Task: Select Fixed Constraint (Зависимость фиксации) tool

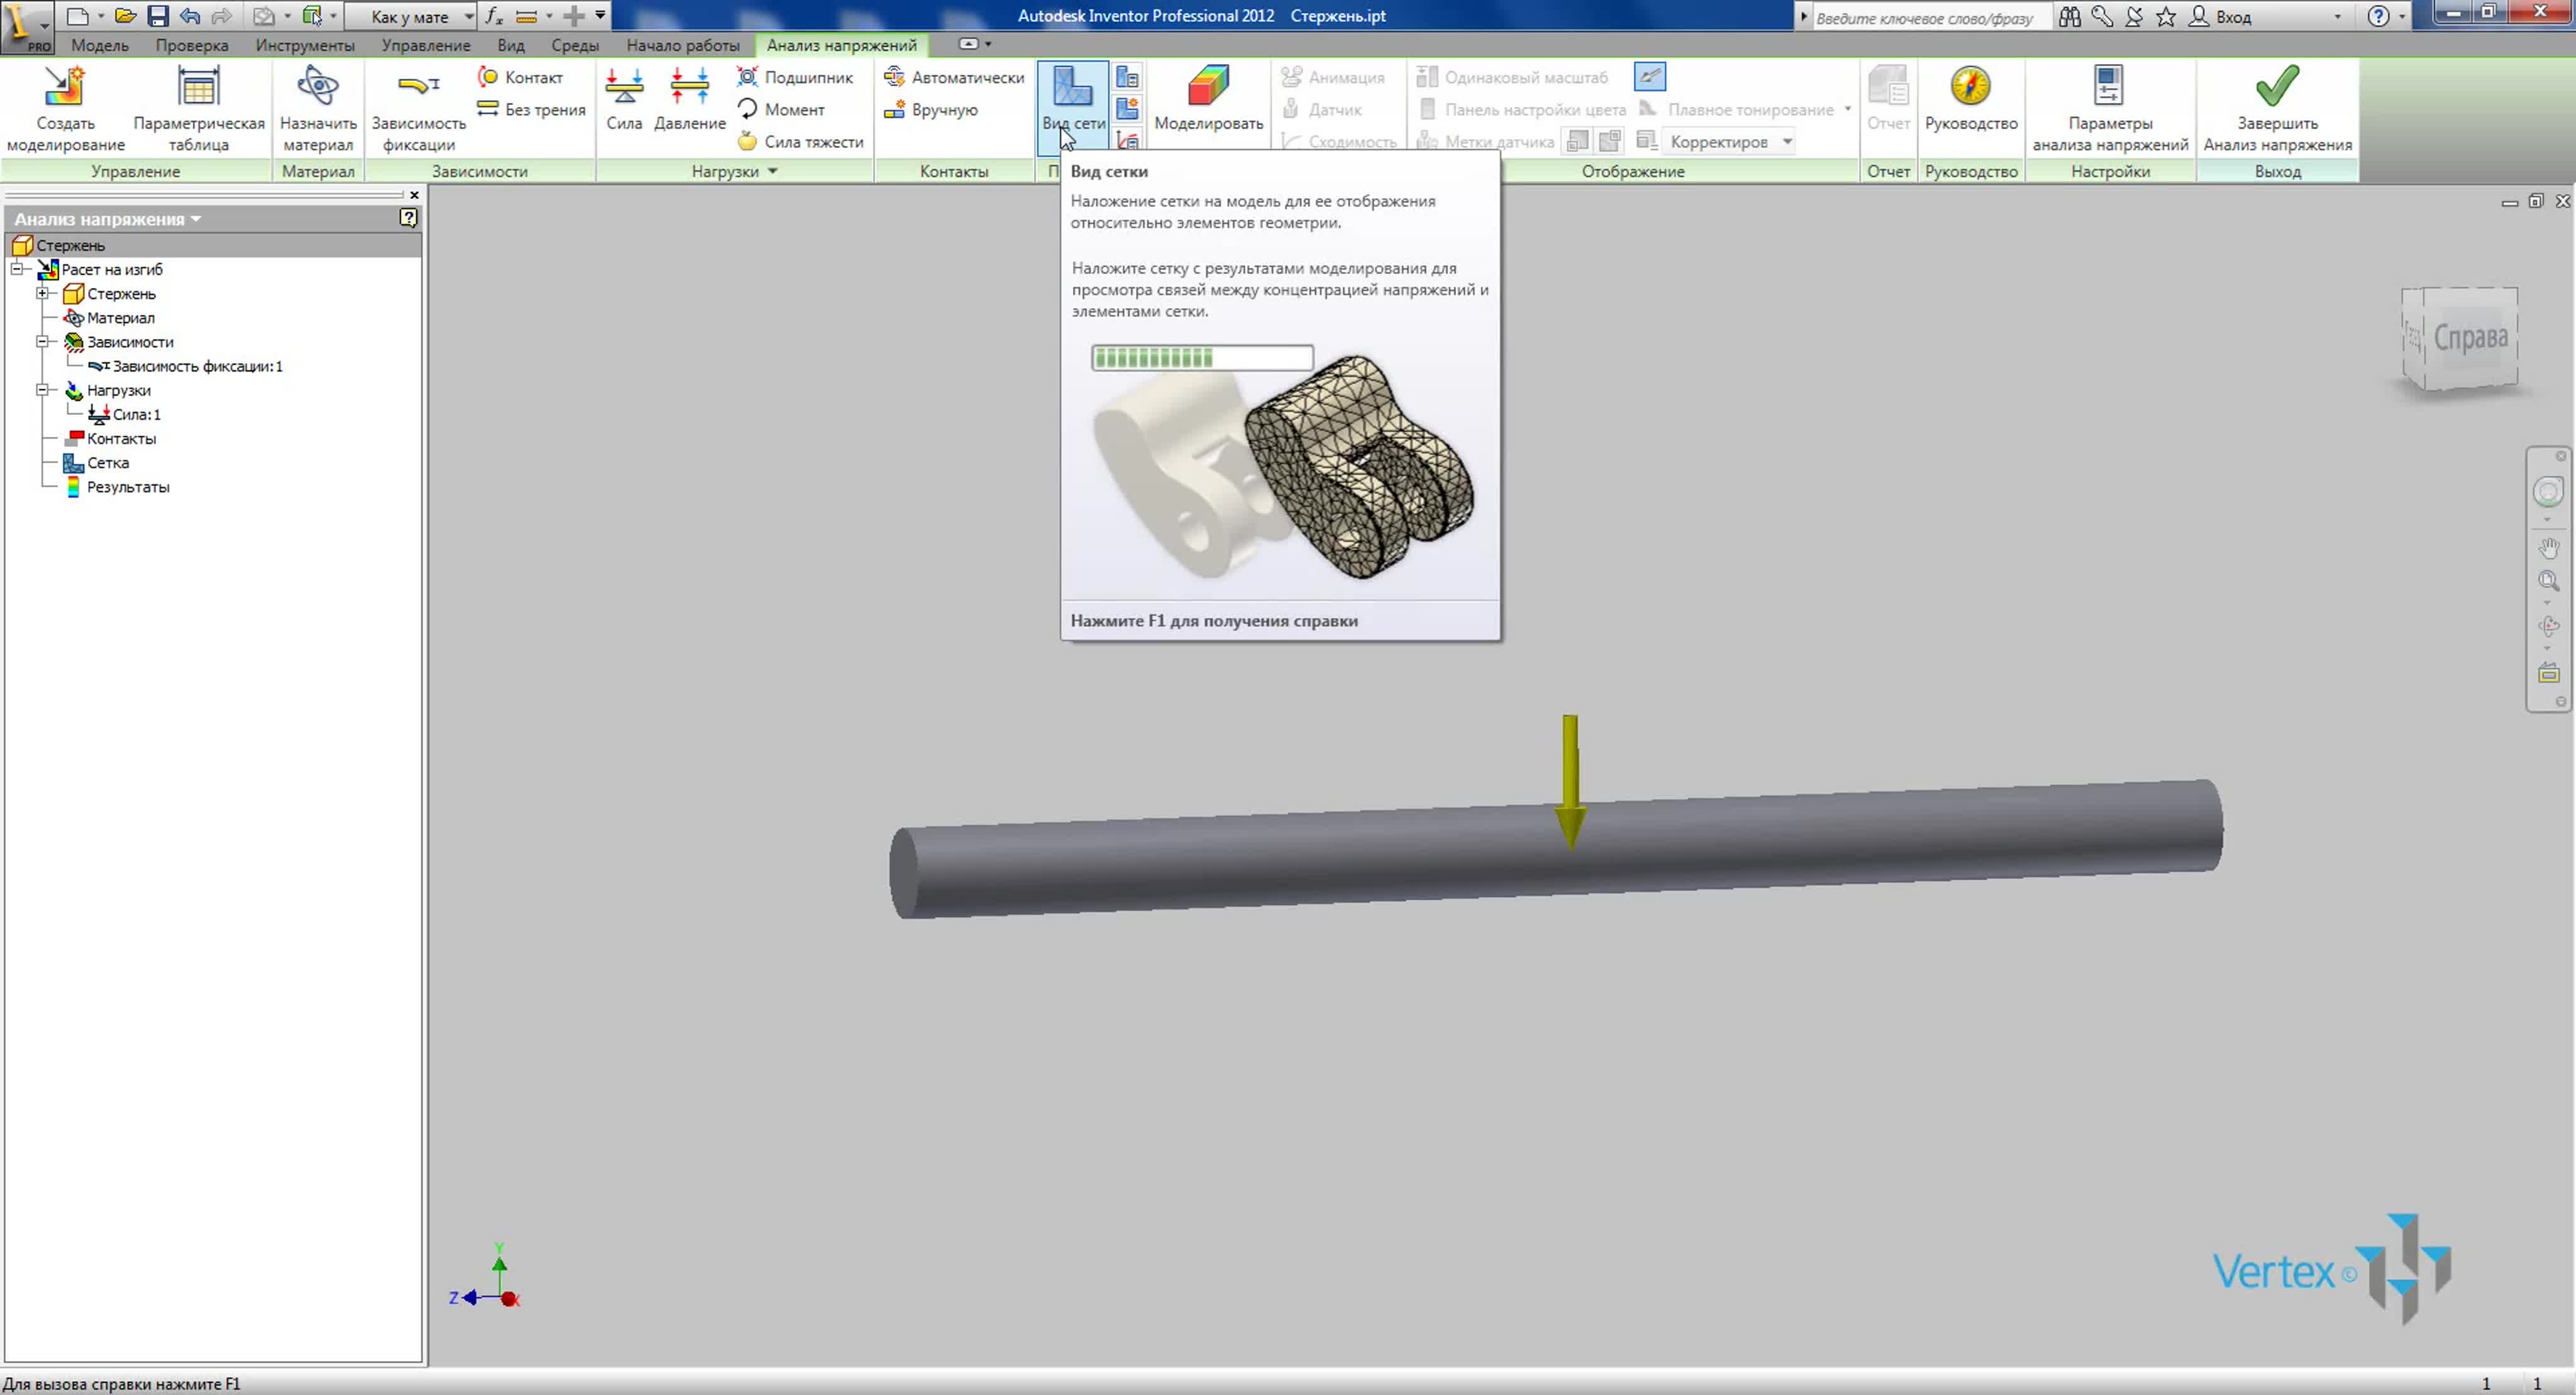Action: point(418,108)
